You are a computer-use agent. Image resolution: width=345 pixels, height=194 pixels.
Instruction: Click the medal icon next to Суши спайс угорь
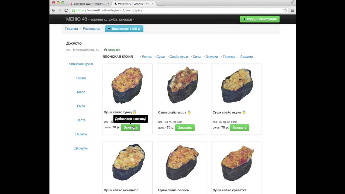(189, 112)
